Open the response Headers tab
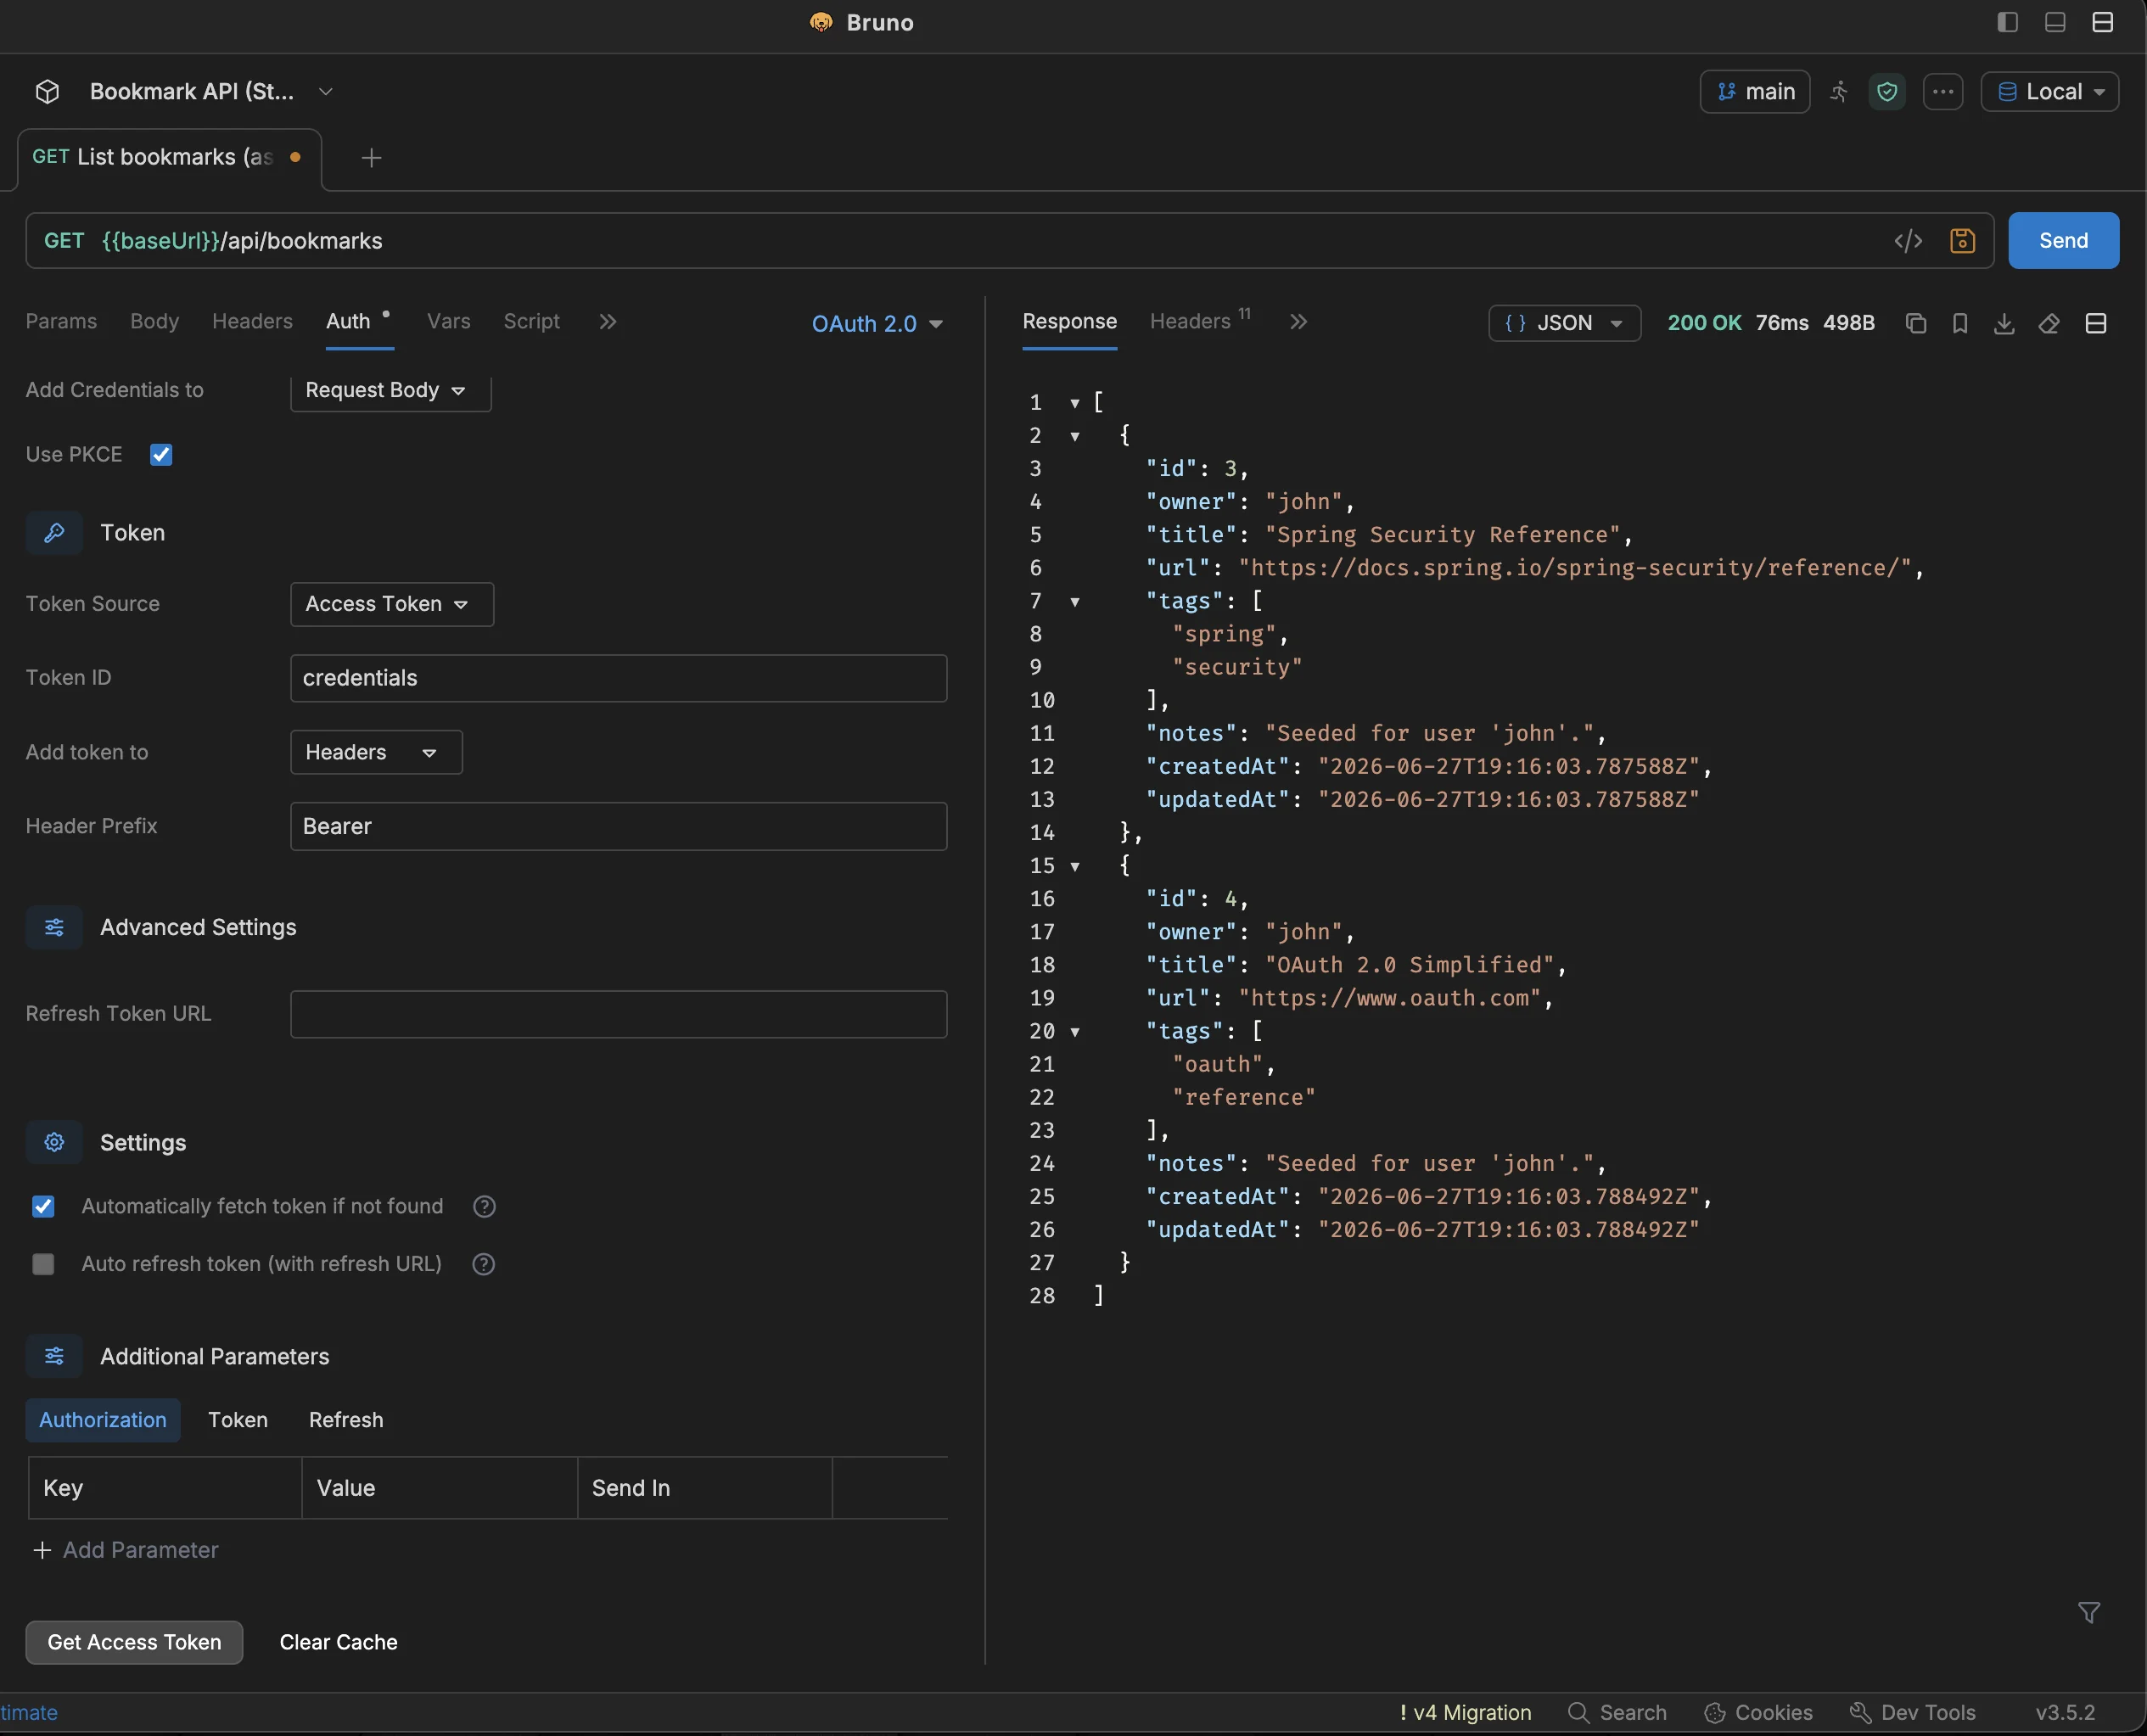The height and width of the screenshot is (1736, 2147). coord(1200,321)
